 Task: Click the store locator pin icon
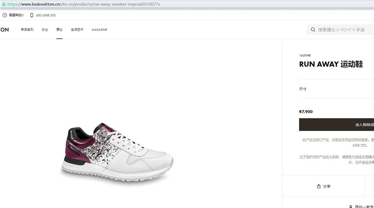[x=351, y=207]
